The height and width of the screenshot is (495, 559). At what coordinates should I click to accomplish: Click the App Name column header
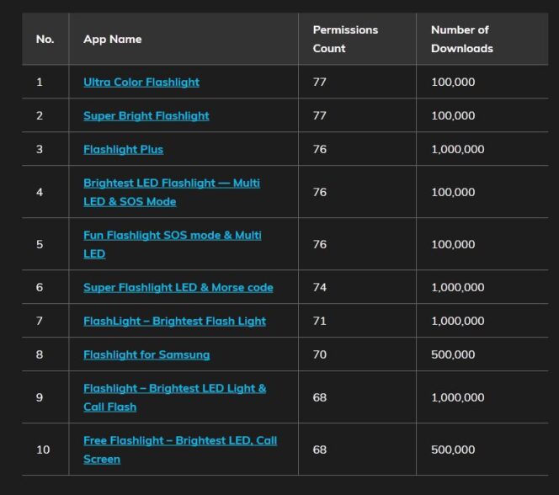pyautogui.click(x=113, y=40)
